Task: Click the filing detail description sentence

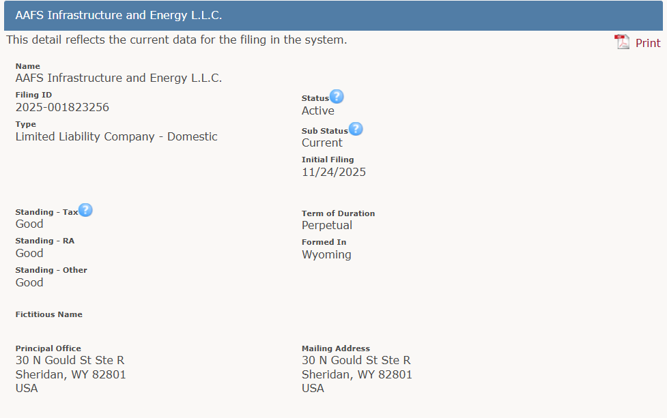Action: click(x=177, y=40)
